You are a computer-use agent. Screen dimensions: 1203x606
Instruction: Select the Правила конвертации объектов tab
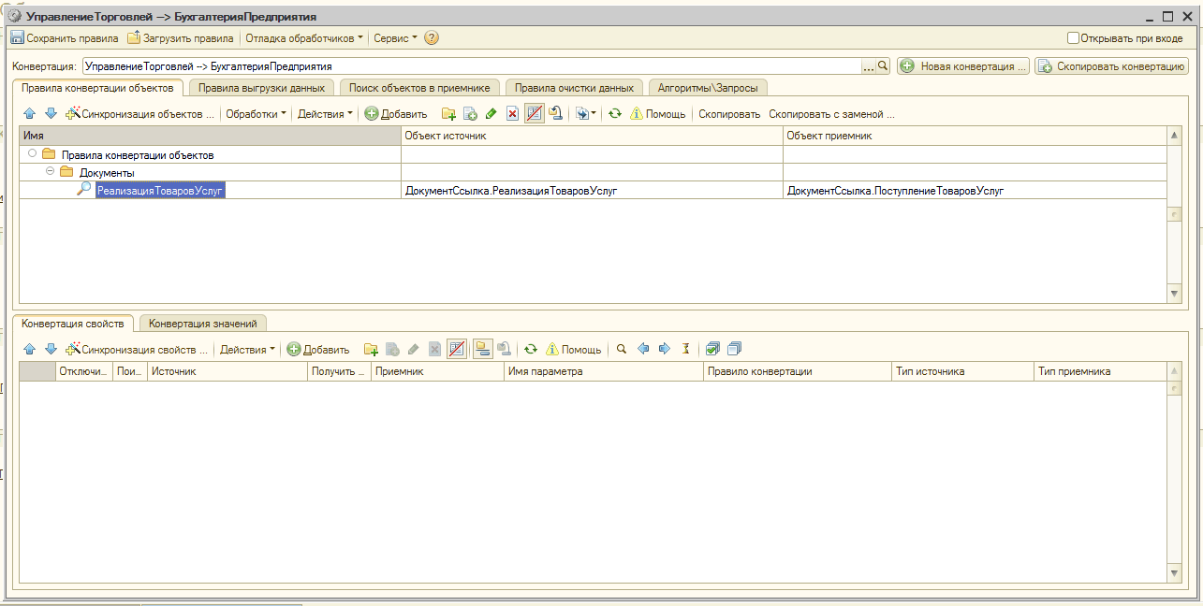[x=97, y=87]
